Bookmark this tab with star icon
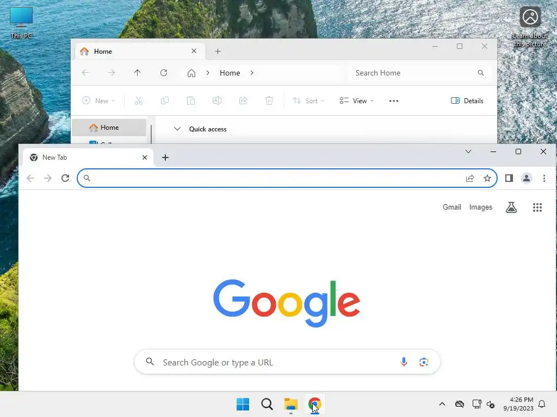Viewport: 557px width, 417px height. click(487, 178)
